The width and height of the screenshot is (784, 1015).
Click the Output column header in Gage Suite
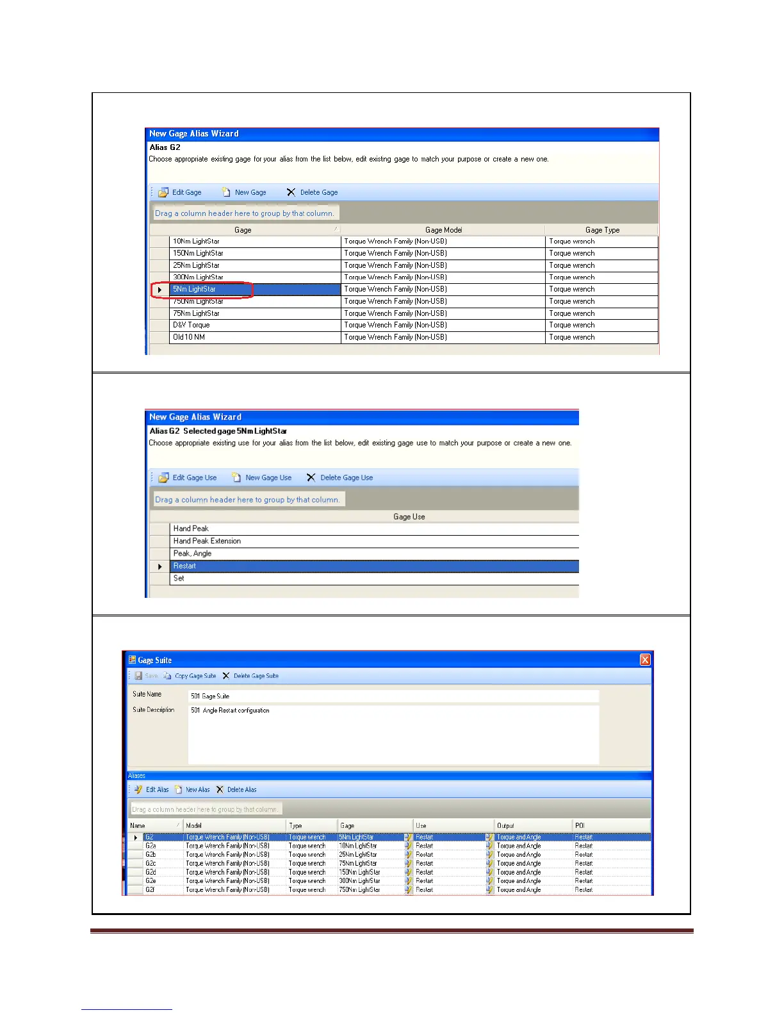[533, 825]
